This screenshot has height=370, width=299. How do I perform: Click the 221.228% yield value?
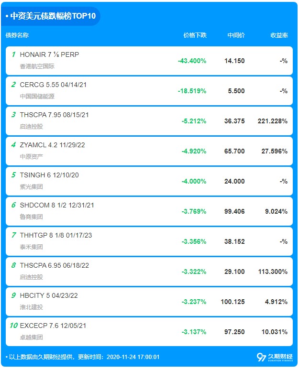pyautogui.click(x=273, y=121)
